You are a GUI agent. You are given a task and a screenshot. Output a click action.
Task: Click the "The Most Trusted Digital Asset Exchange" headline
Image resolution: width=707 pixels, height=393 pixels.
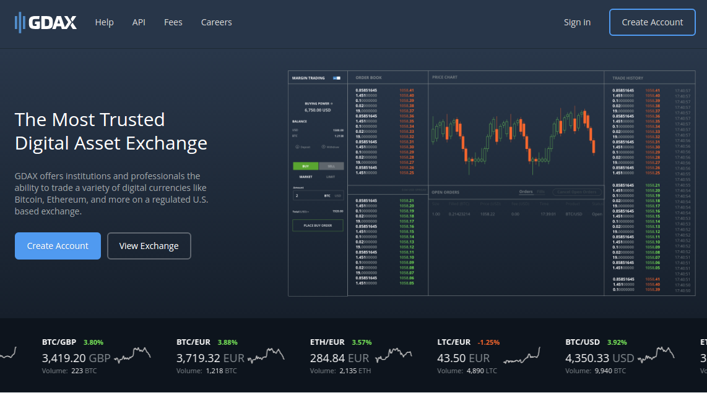click(x=111, y=132)
